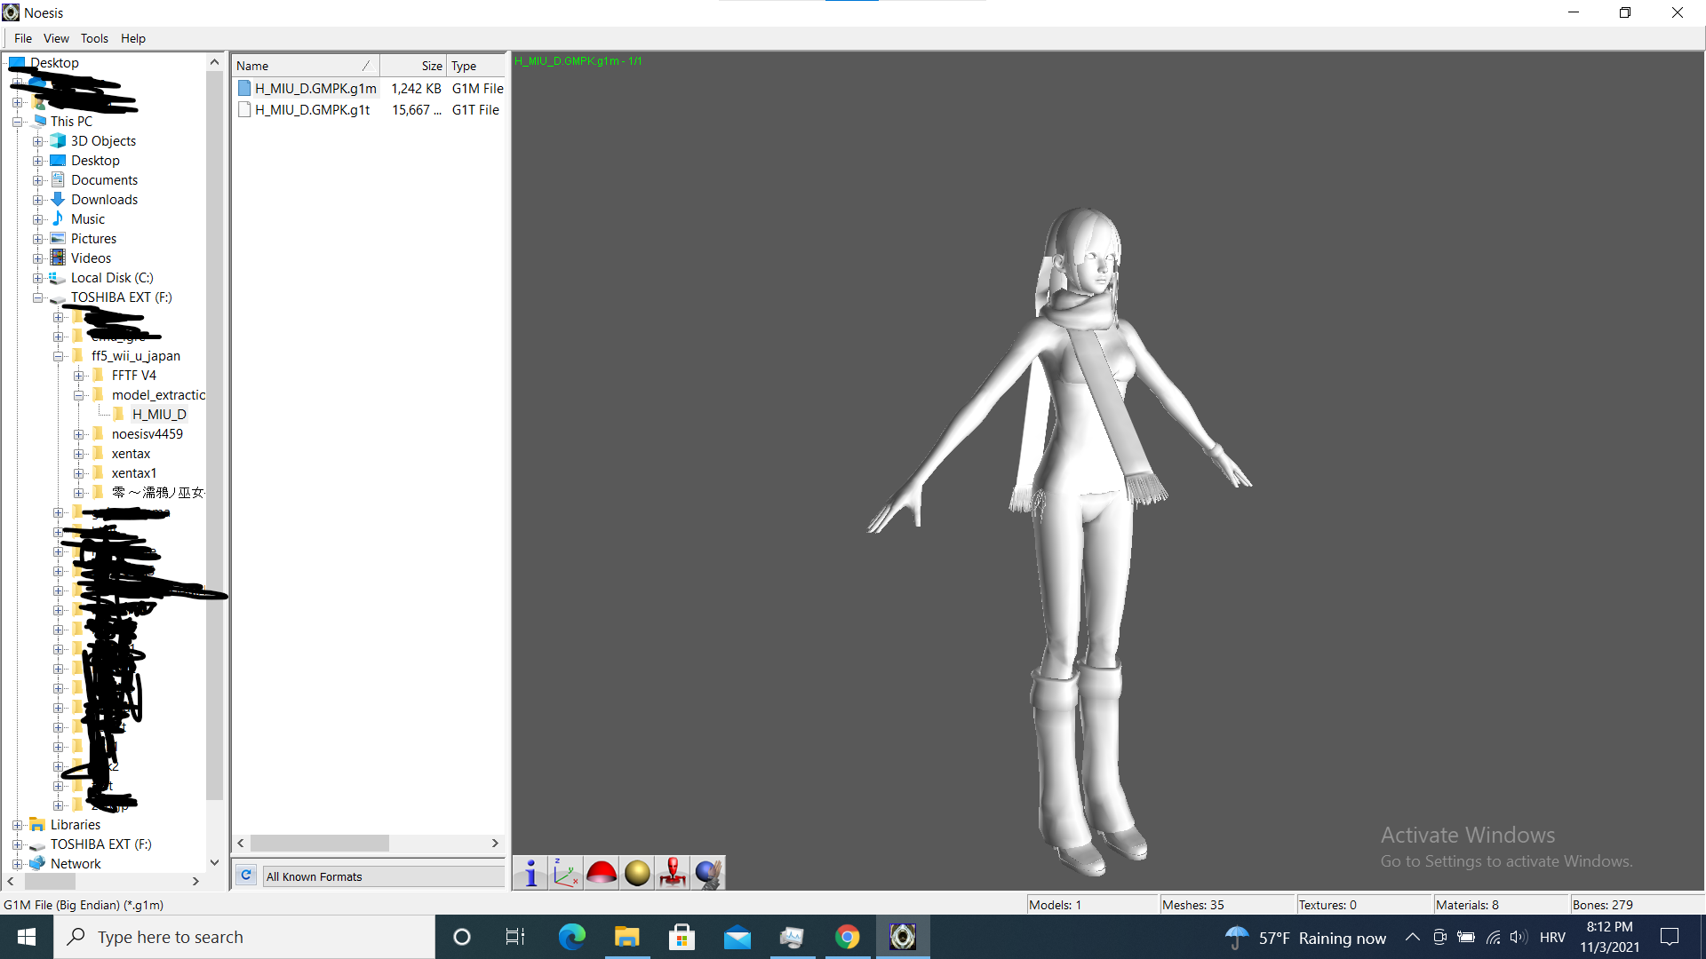Expand the 3D Objects tree node
Screen dimensions: 1706x959
(x=38, y=141)
